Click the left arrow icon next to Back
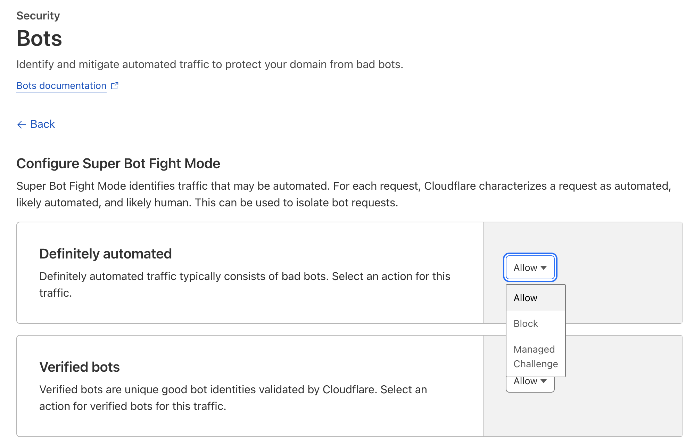 (22, 125)
